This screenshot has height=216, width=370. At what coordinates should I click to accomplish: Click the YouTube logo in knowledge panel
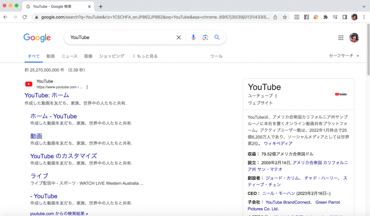click(341, 94)
